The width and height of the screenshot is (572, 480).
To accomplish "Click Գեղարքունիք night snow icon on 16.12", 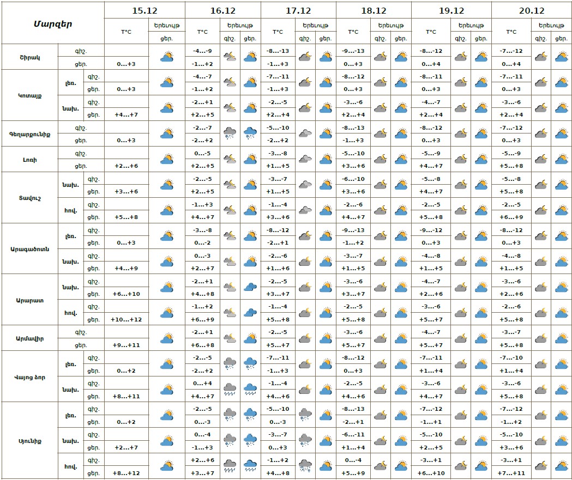I will coord(230,133).
